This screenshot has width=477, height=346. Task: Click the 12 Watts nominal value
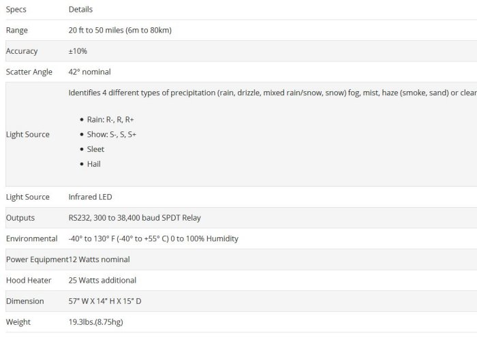pyautogui.click(x=99, y=259)
